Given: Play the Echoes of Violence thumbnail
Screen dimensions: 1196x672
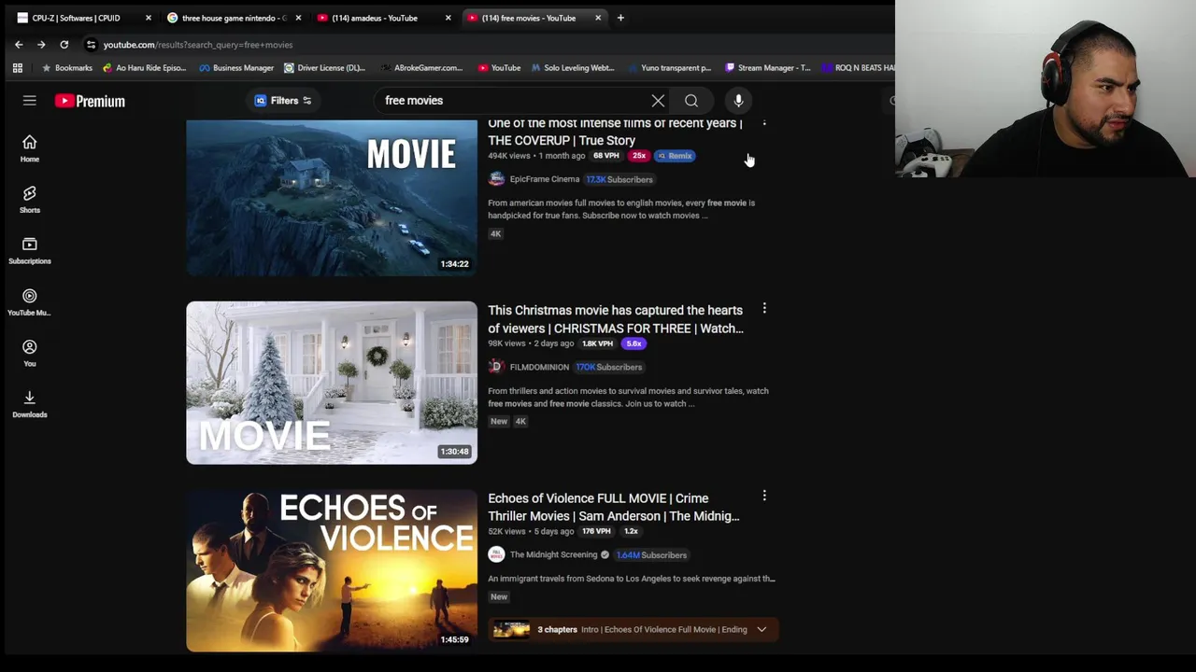Looking at the screenshot, I should [332, 570].
